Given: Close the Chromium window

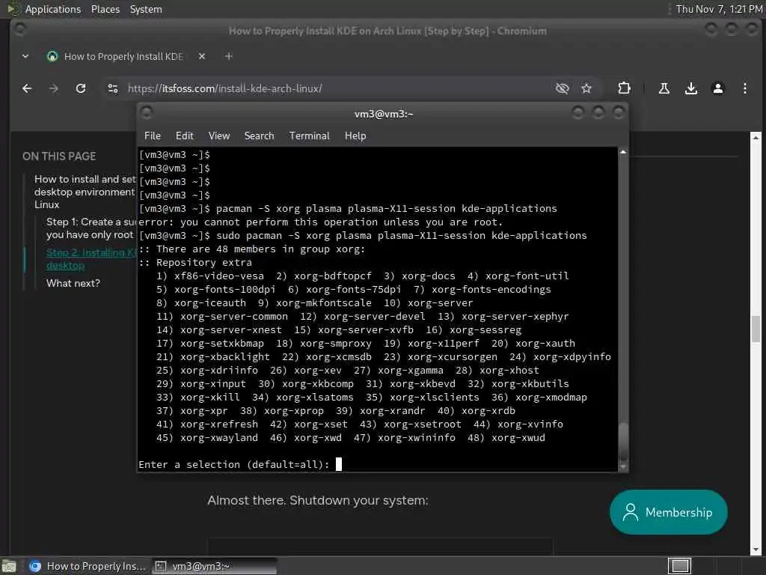Looking at the screenshot, I should point(752,29).
